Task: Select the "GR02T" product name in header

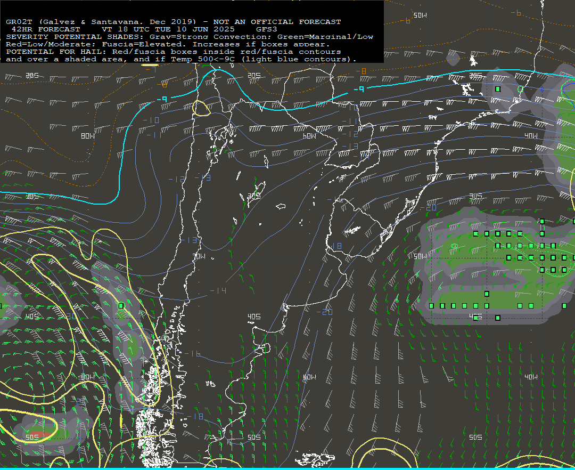Action: [19, 22]
